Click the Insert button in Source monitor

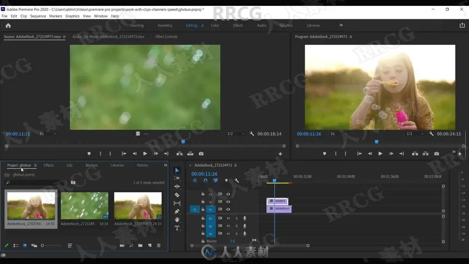tap(180, 154)
